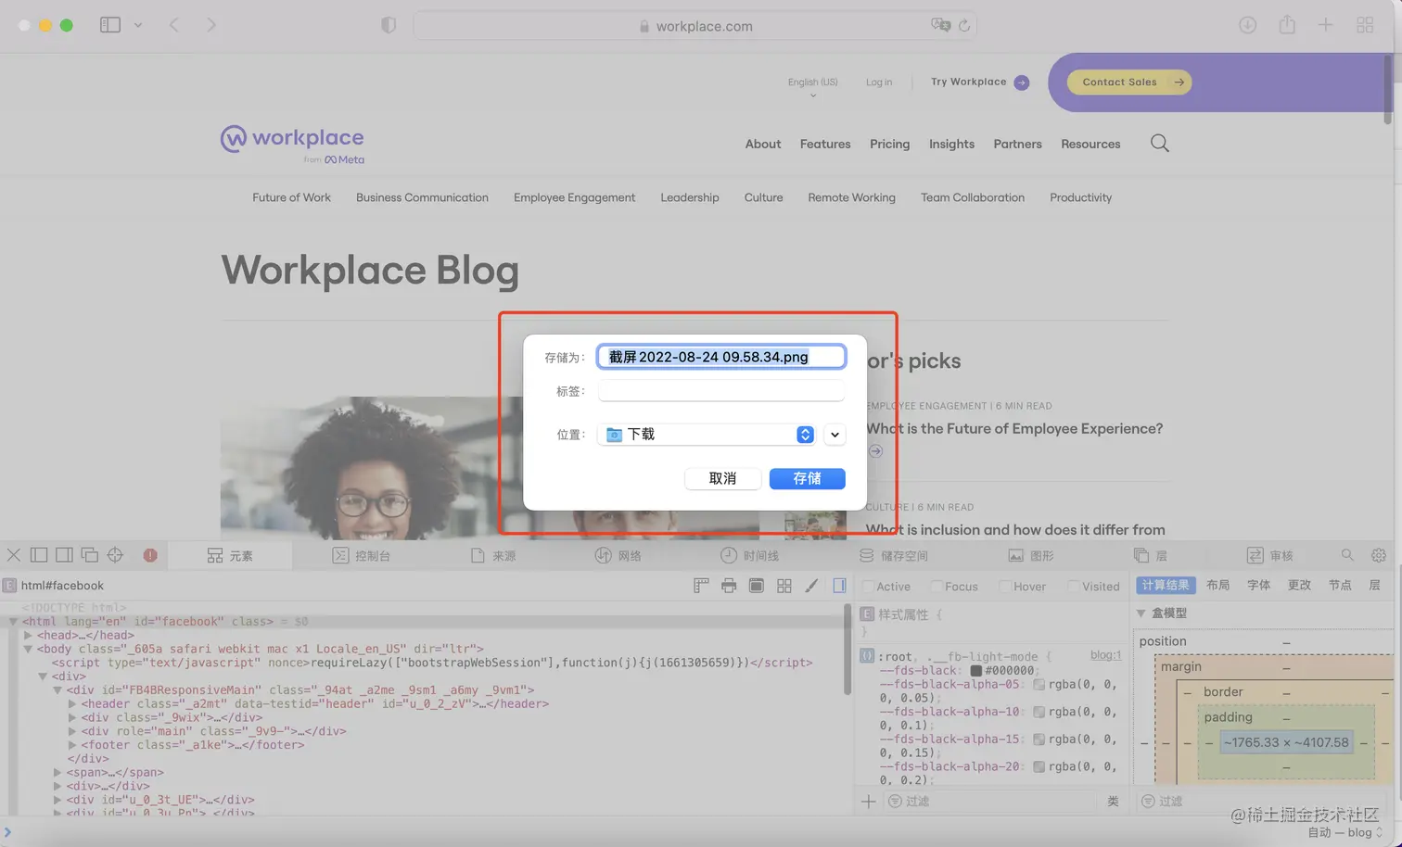Screen dimensions: 1402x847
Task: Toggle Safari sidebar icon
Action: tap(110, 25)
